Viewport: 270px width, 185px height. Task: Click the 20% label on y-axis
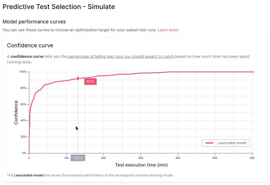[23, 137]
